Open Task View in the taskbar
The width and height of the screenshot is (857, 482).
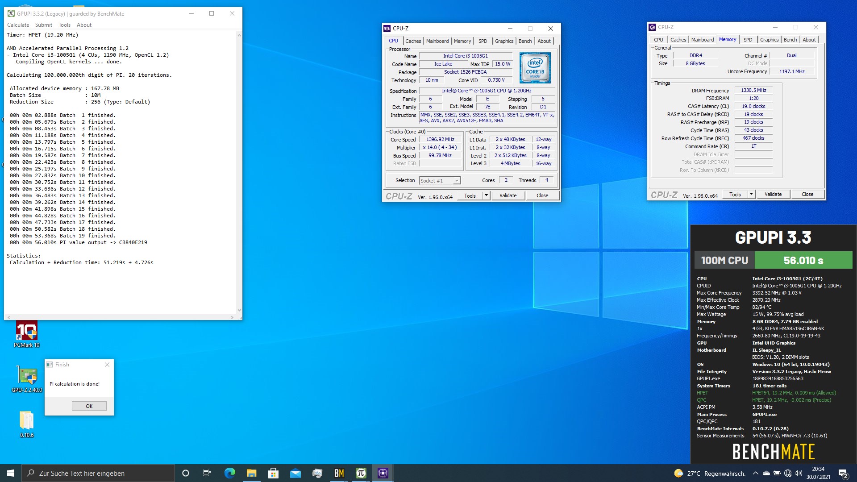207,473
